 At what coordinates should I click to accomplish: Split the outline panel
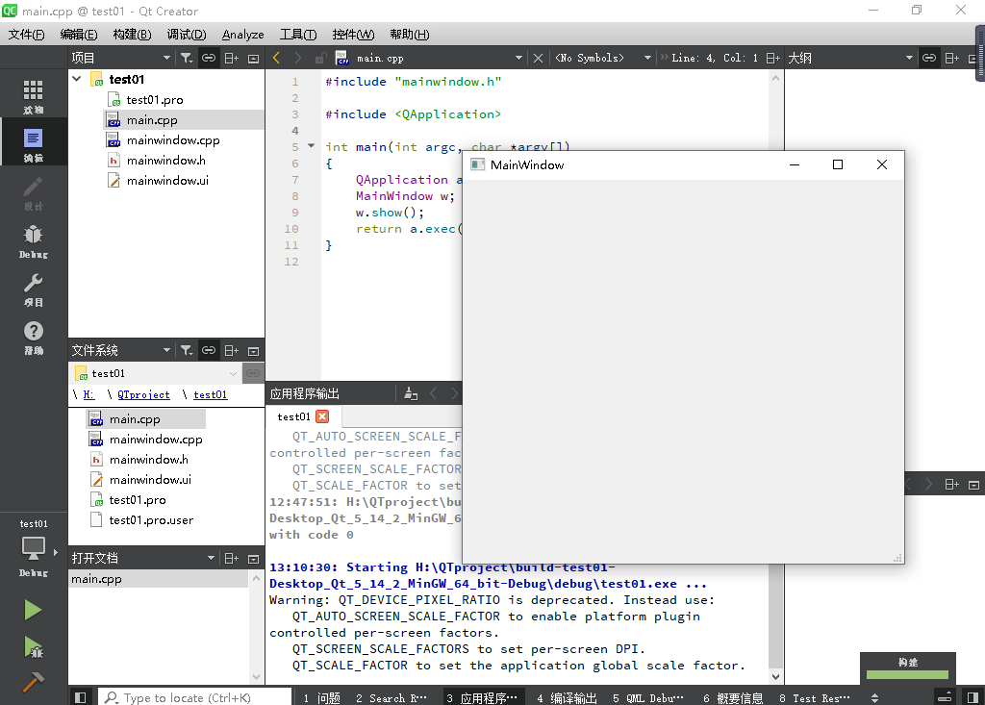(x=951, y=58)
